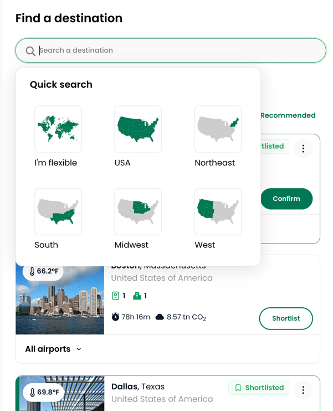Focus the Search a destination field
Viewport: 333px width, 411px height.
171,50
